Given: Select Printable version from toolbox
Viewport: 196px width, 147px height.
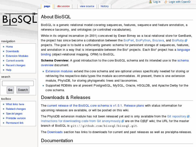Looking at the screenshot, I should point(16,118).
